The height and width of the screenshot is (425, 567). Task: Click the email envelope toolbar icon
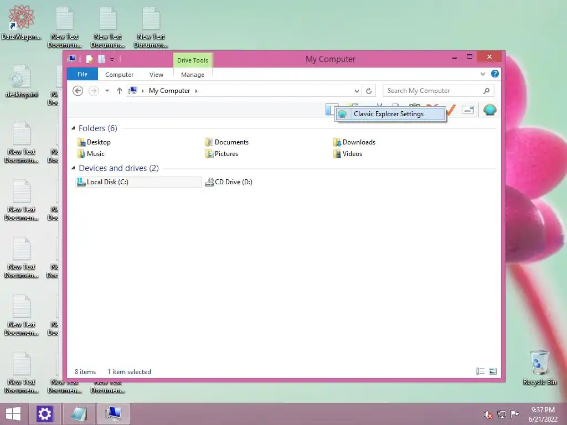(x=467, y=110)
